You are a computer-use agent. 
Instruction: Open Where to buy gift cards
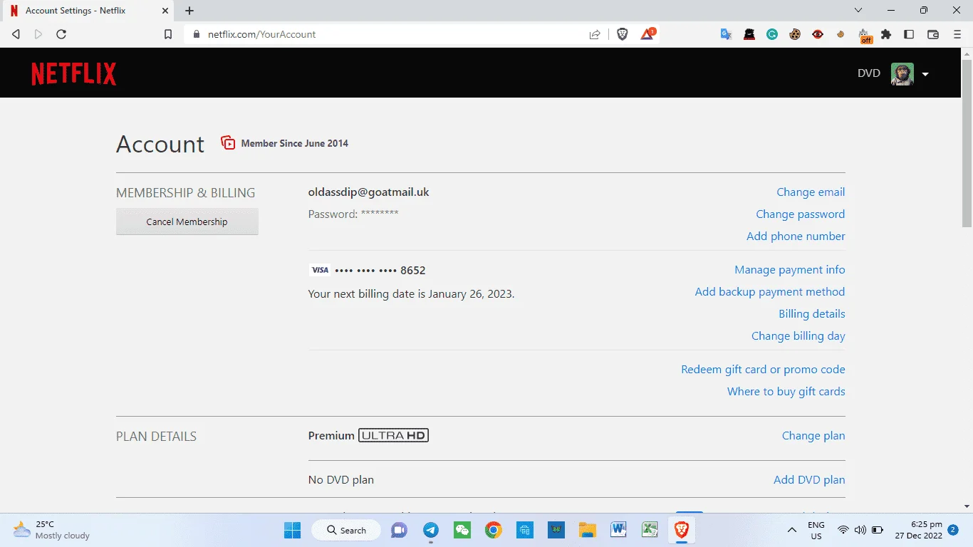click(x=786, y=392)
